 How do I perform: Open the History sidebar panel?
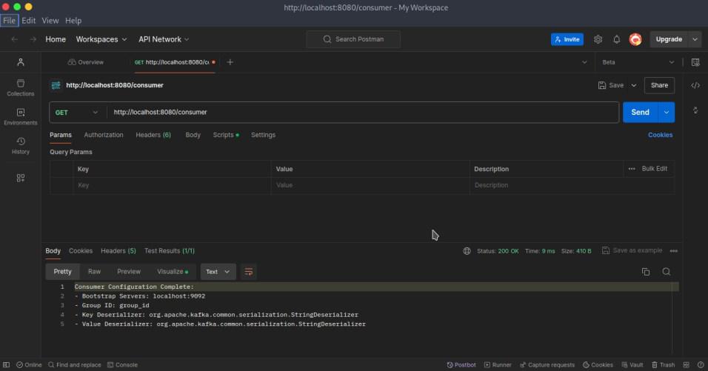[x=20, y=145]
